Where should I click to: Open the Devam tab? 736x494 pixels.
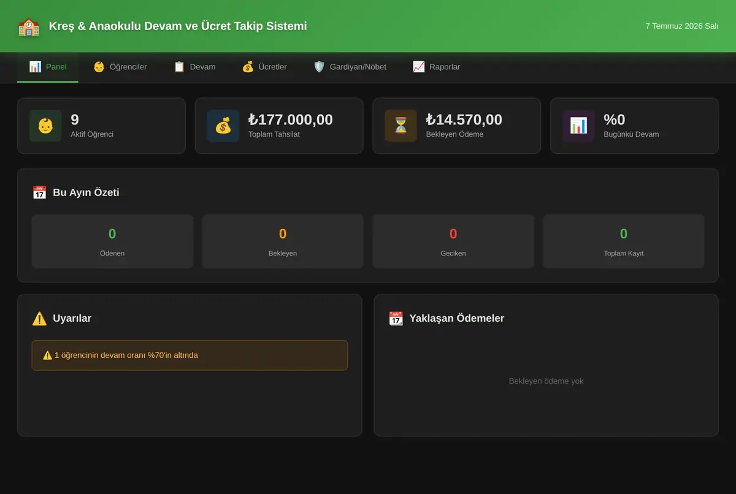click(x=194, y=67)
